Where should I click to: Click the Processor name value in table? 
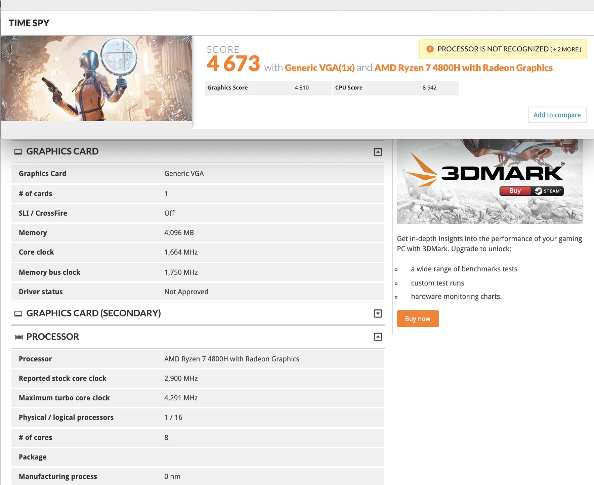click(x=231, y=359)
